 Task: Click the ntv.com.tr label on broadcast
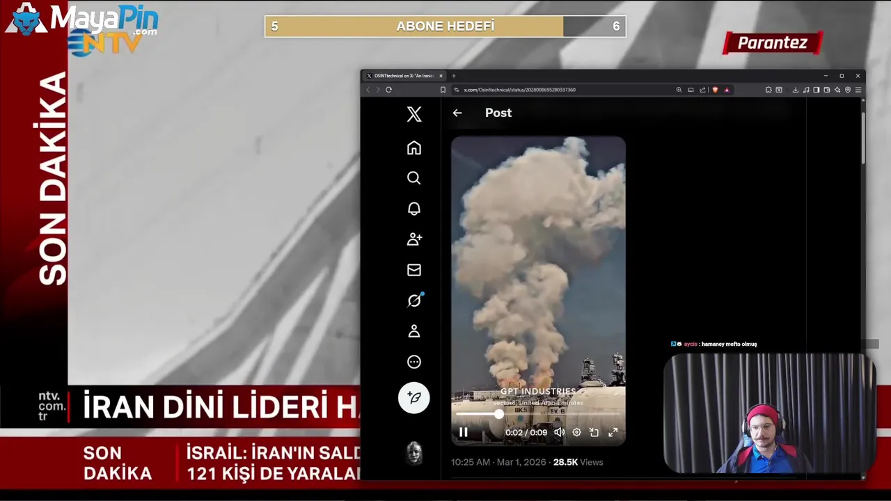pos(52,406)
